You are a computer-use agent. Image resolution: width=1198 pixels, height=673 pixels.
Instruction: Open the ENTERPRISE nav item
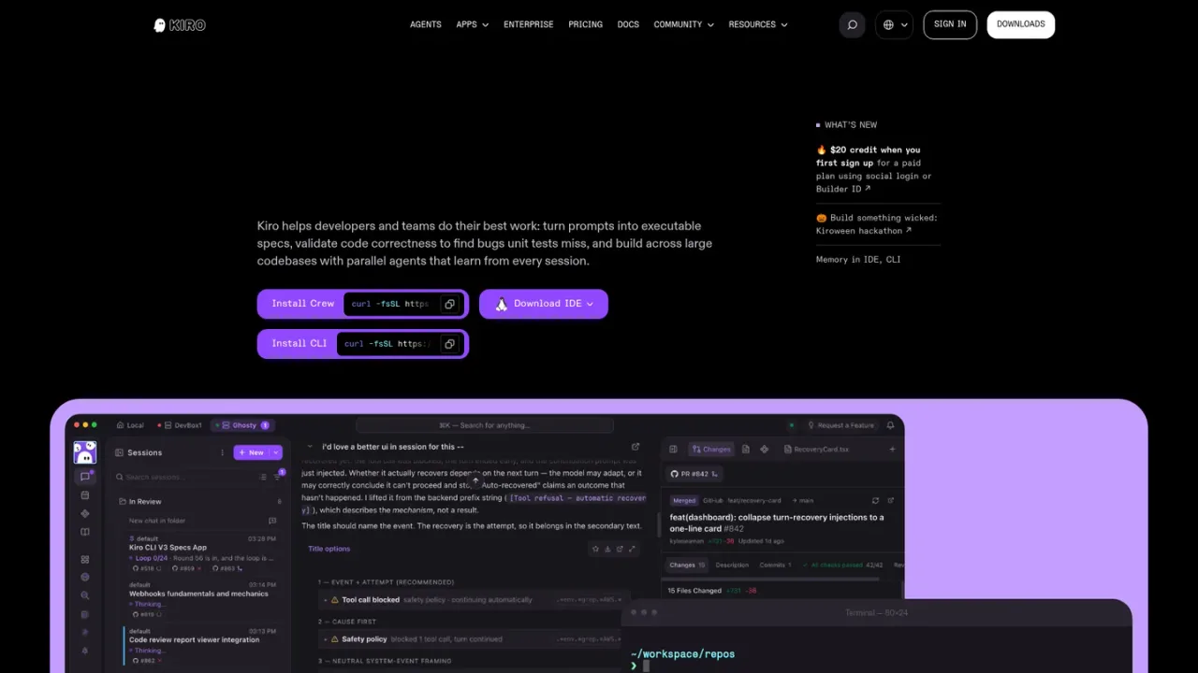(529, 25)
